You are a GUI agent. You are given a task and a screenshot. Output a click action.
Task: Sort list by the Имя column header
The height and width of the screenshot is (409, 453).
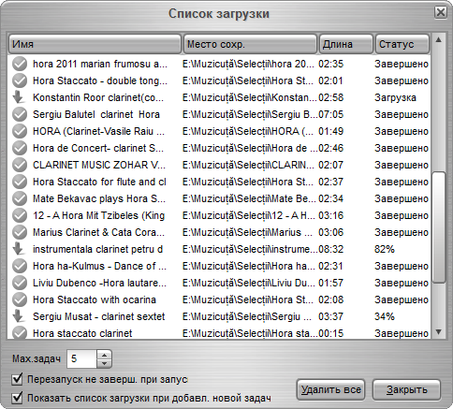pyautogui.click(x=95, y=44)
